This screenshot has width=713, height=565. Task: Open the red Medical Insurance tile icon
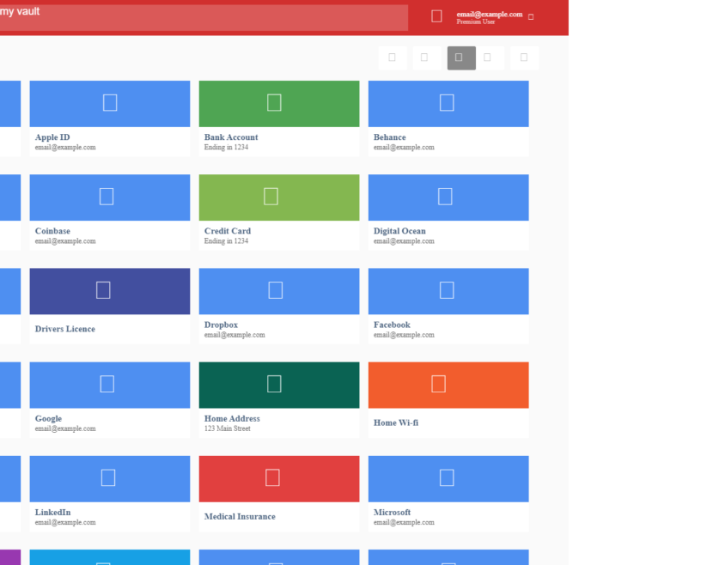(x=272, y=477)
